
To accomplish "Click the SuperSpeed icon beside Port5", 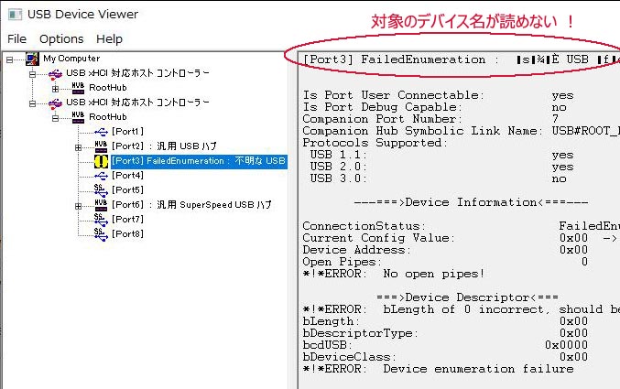I will [x=101, y=189].
